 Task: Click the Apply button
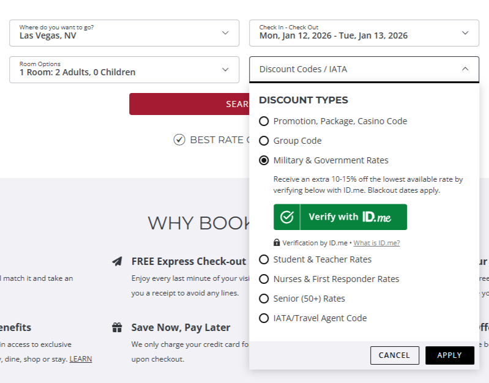click(449, 355)
